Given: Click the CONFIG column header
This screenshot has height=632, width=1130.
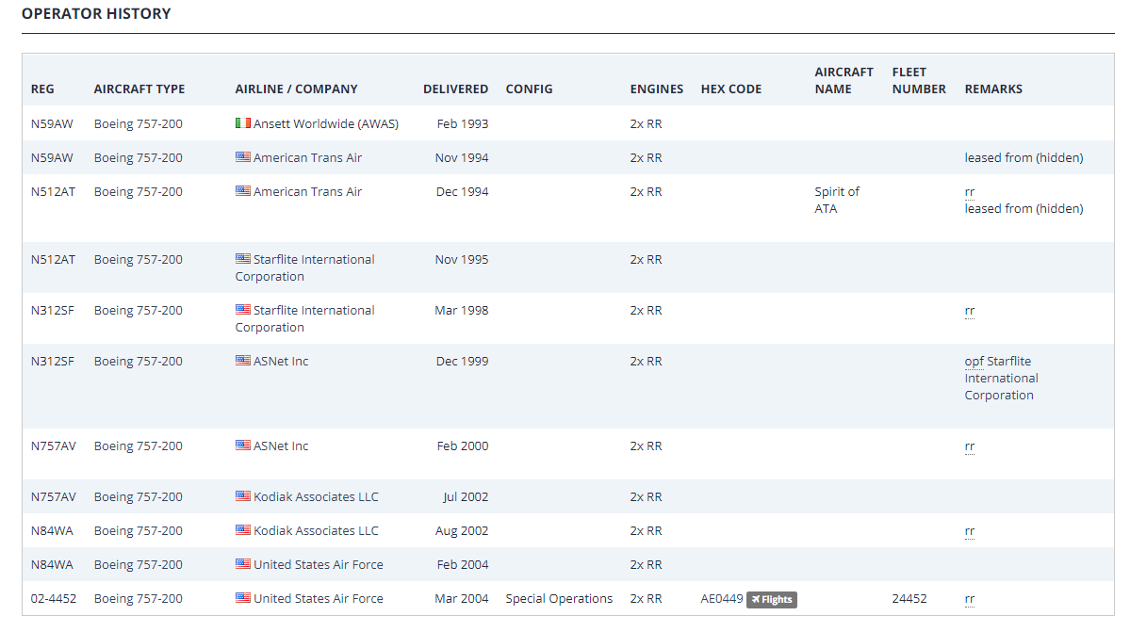Looking at the screenshot, I should [529, 89].
